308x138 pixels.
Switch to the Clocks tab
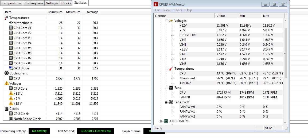pyautogui.click(x=66, y=3)
